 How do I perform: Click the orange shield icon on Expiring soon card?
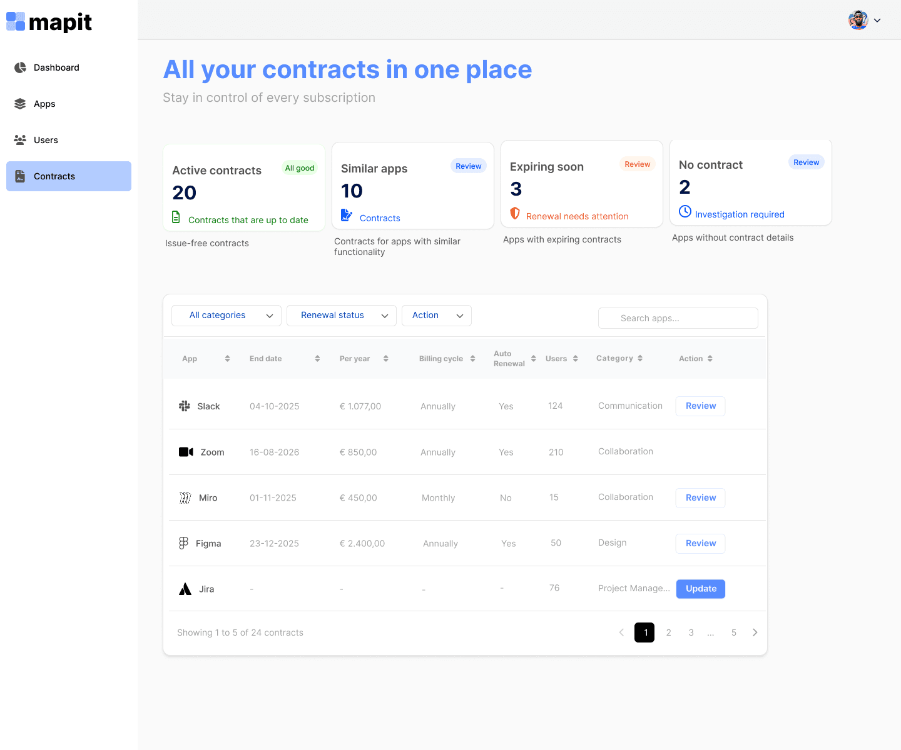click(x=514, y=213)
